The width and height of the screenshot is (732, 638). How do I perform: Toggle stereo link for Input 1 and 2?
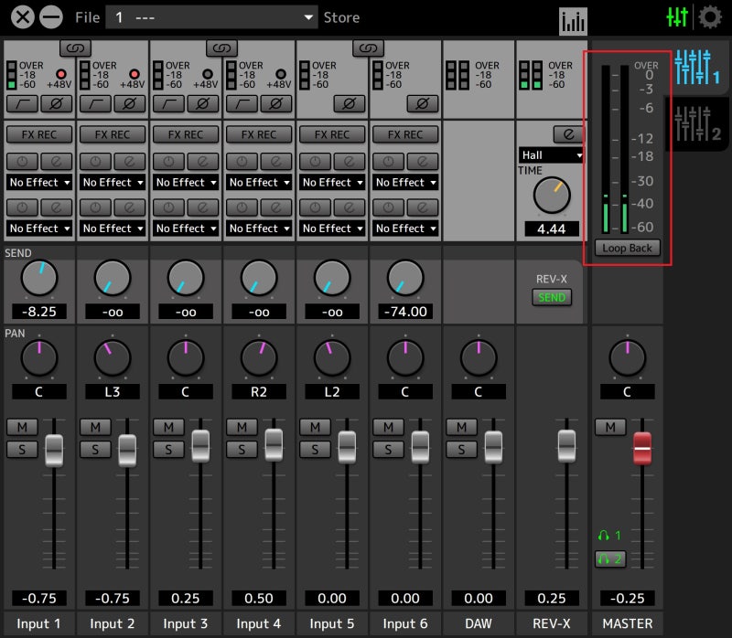click(x=75, y=48)
